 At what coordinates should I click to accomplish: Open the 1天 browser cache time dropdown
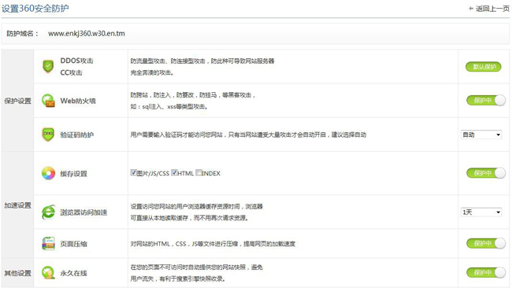(x=481, y=212)
